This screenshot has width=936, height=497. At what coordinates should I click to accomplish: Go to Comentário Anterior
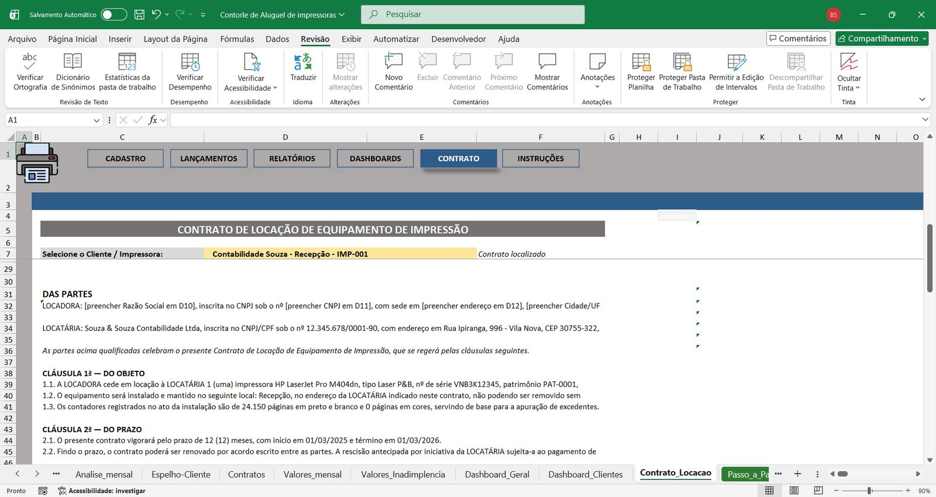(x=462, y=71)
